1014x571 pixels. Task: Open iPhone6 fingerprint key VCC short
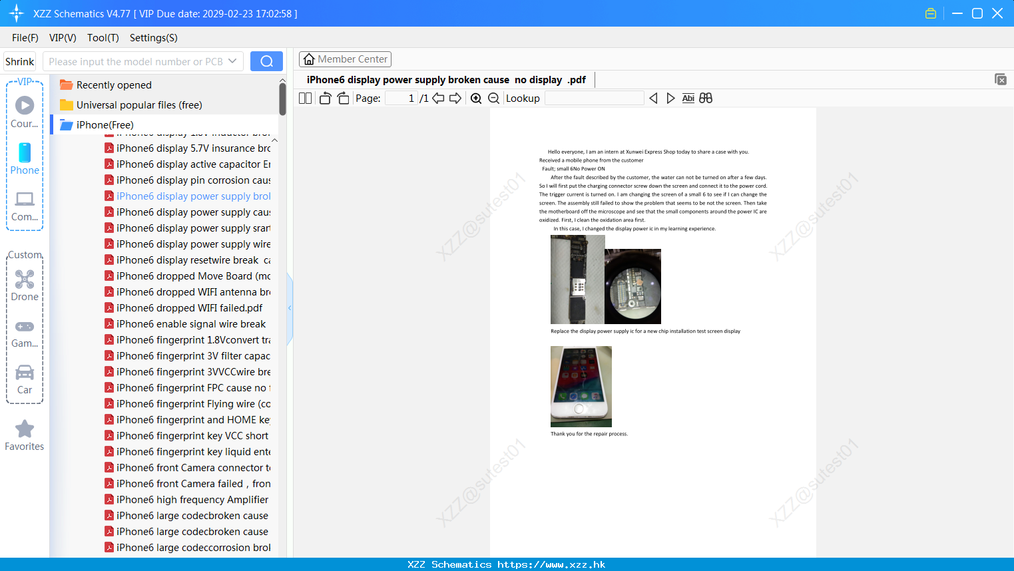point(187,436)
